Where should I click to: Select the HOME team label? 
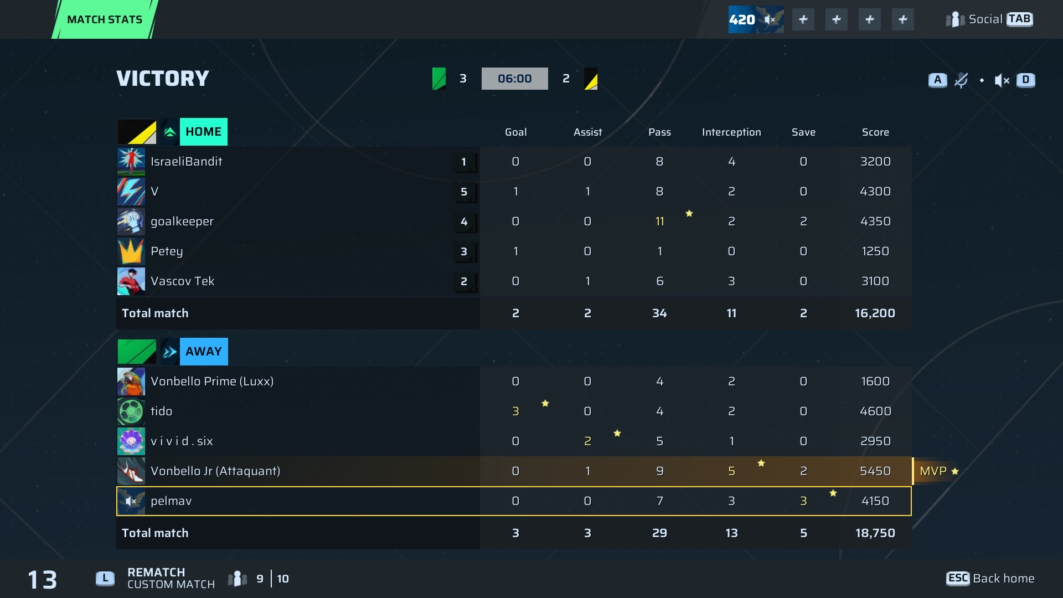pos(203,132)
